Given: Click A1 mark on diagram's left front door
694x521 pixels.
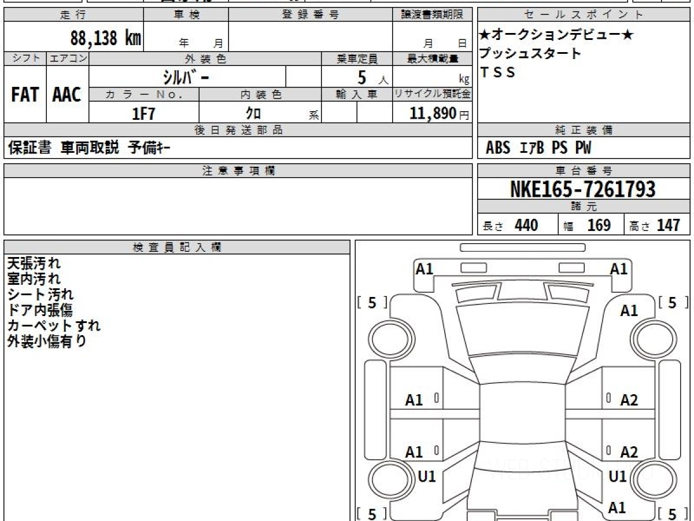Looking at the screenshot, I should [414, 400].
